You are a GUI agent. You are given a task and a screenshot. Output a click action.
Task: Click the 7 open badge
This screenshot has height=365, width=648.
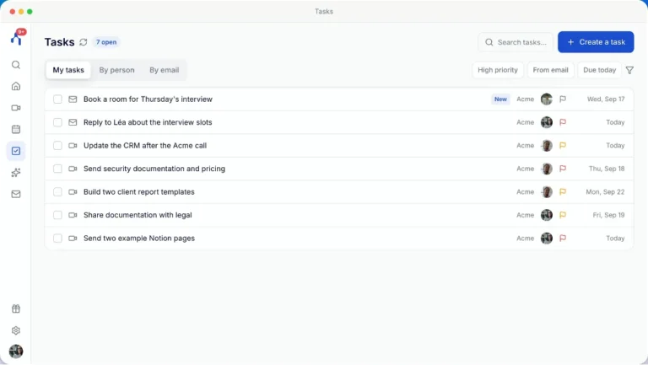point(106,42)
